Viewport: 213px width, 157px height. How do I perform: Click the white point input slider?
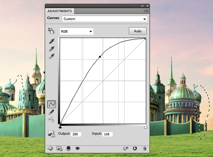coord(146,127)
